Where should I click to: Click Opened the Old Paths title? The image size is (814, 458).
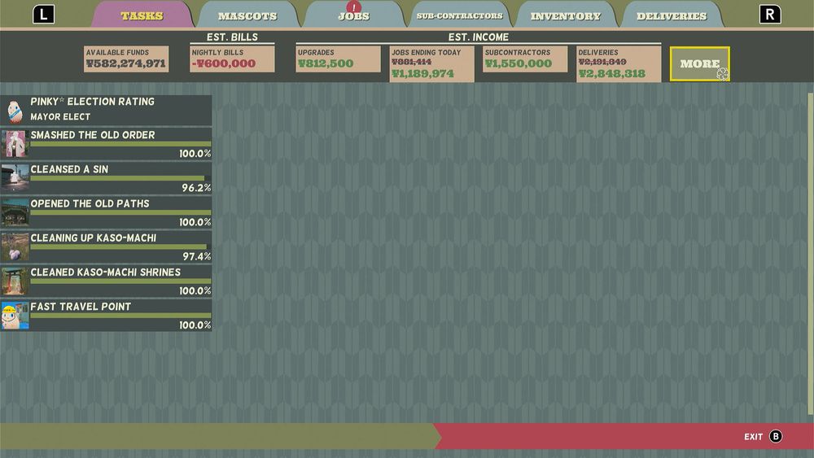pyautogui.click(x=90, y=203)
